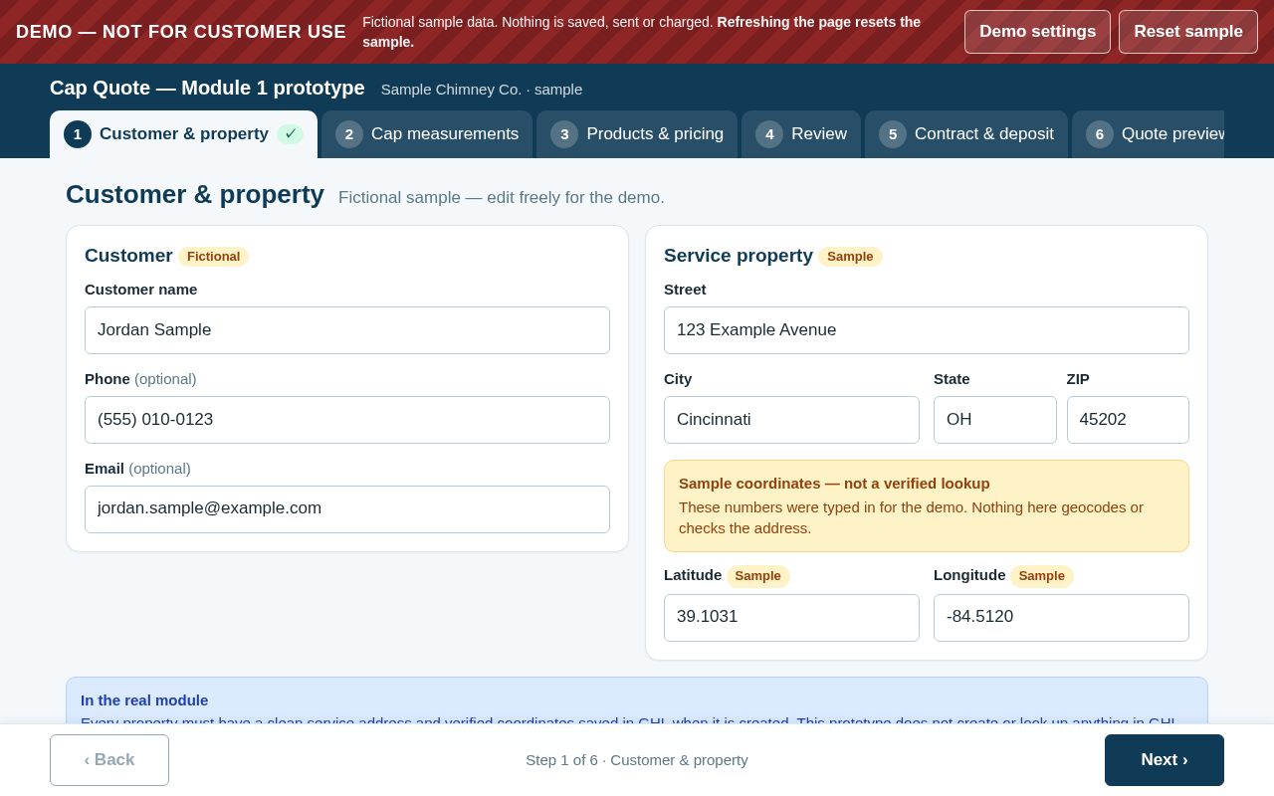Viewport: 1274px width, 796px height.
Task: Click the Back button
Action: (x=109, y=760)
